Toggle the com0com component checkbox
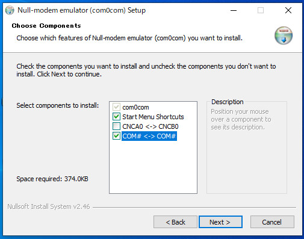Screen dimensions: 304x239 116,107
